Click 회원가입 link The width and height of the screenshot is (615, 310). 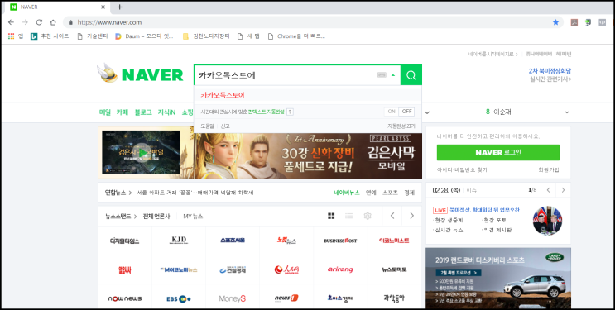pyautogui.click(x=549, y=169)
